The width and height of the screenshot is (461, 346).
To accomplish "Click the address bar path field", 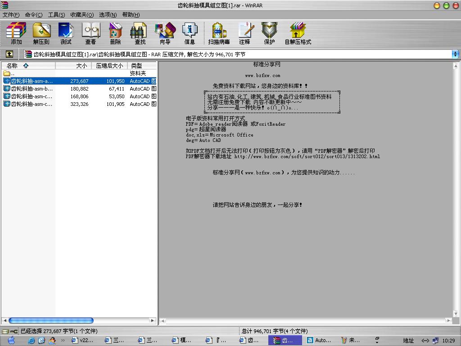I will click(x=238, y=54).
